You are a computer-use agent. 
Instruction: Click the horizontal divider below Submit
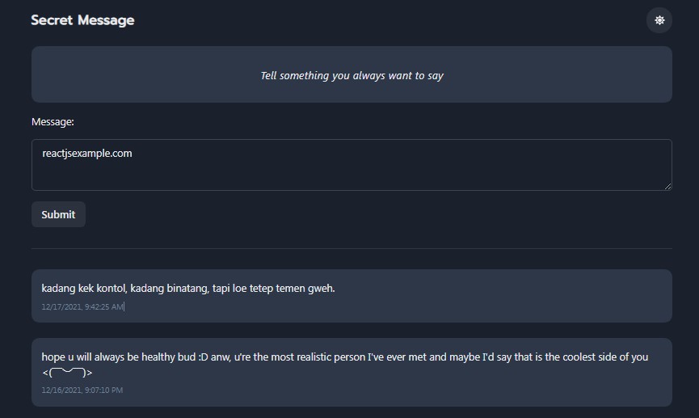[352, 248]
